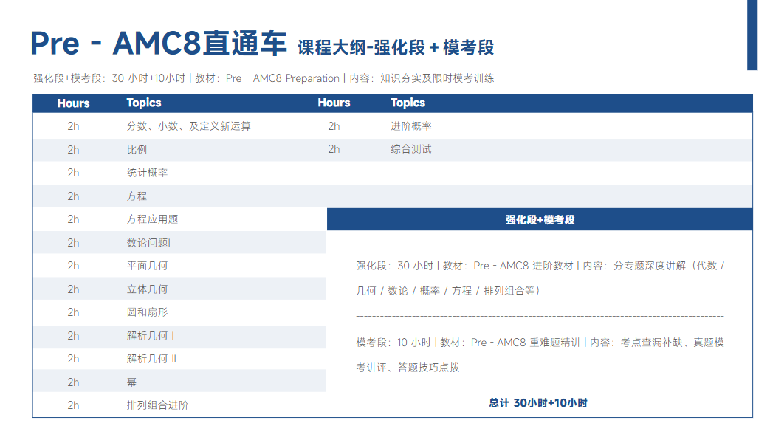Click the topic '统计概率'
The image size is (770, 423).
pyautogui.click(x=147, y=173)
